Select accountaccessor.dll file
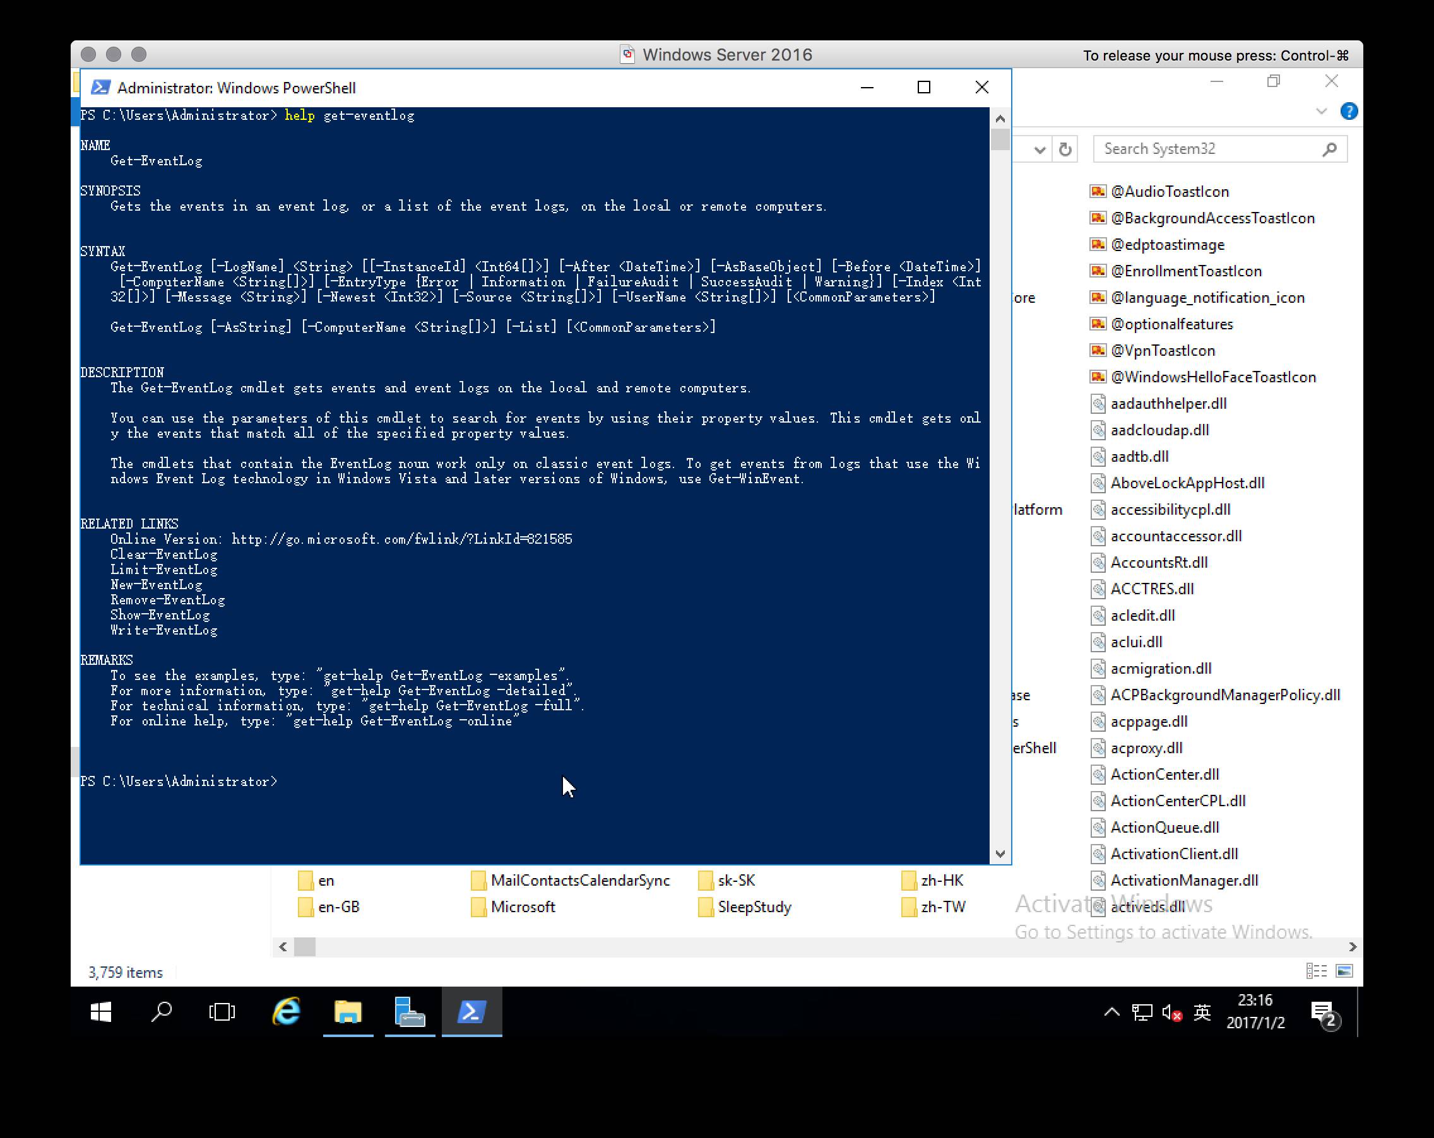 1166,536
